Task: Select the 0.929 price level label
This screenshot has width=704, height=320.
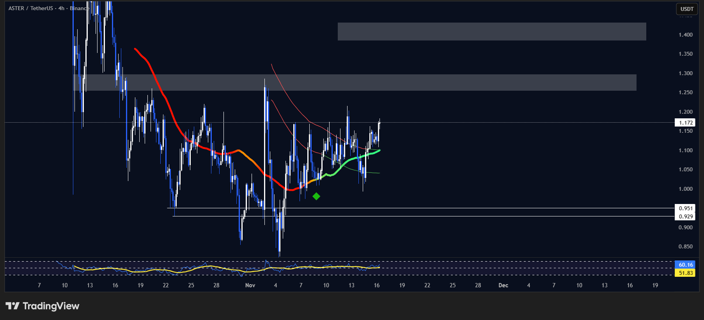Action: (x=685, y=216)
